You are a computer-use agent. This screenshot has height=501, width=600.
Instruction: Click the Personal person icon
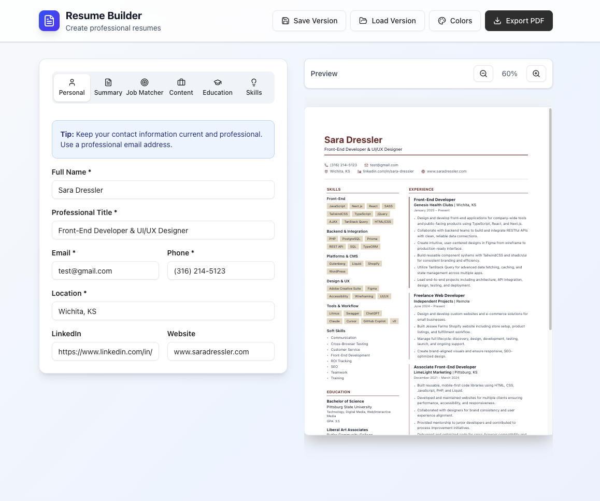click(x=72, y=82)
